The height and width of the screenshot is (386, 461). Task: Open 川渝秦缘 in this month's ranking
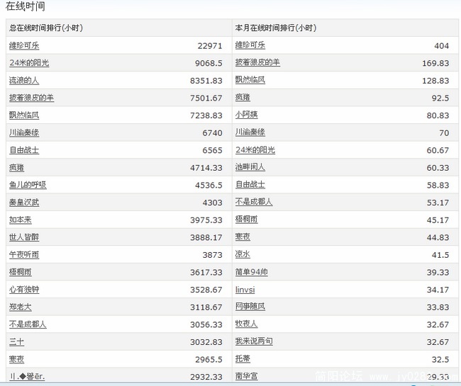pyautogui.click(x=250, y=132)
